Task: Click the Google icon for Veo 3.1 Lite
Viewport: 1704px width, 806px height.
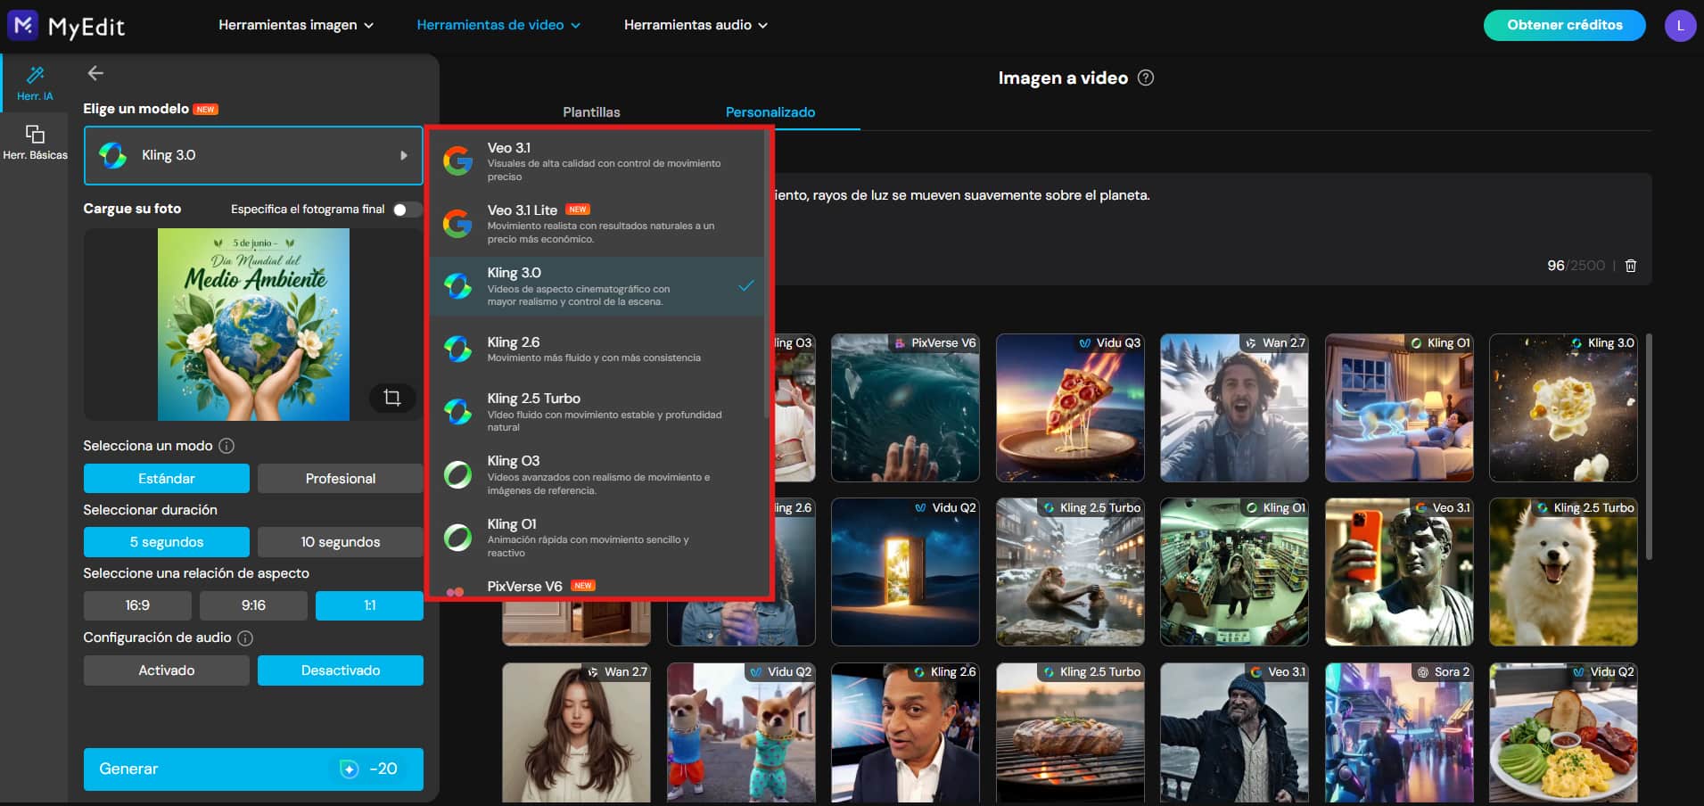Action: (457, 223)
